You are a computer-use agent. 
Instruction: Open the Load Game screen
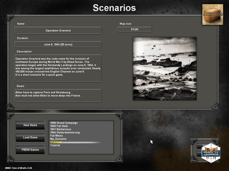30,137
